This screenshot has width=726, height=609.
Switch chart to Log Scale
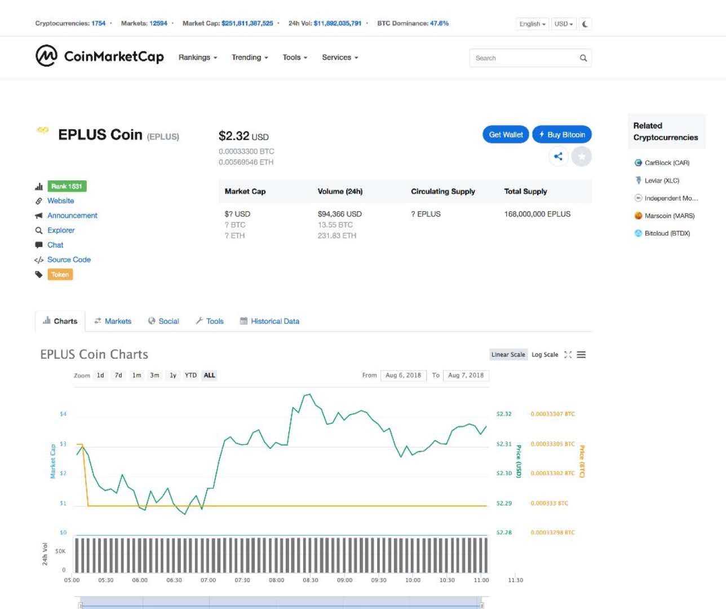point(544,355)
